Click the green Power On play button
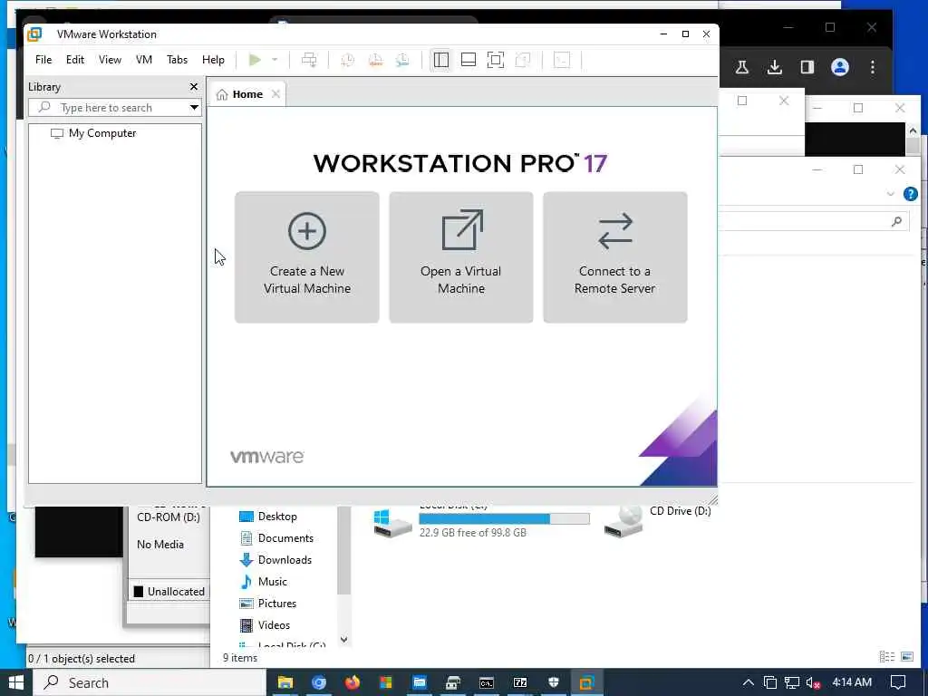928x696 pixels. point(255,60)
